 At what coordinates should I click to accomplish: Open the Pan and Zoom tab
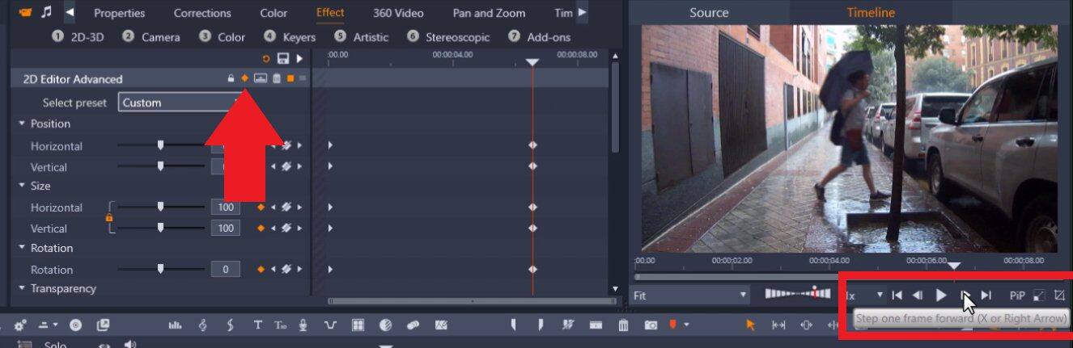click(x=489, y=13)
